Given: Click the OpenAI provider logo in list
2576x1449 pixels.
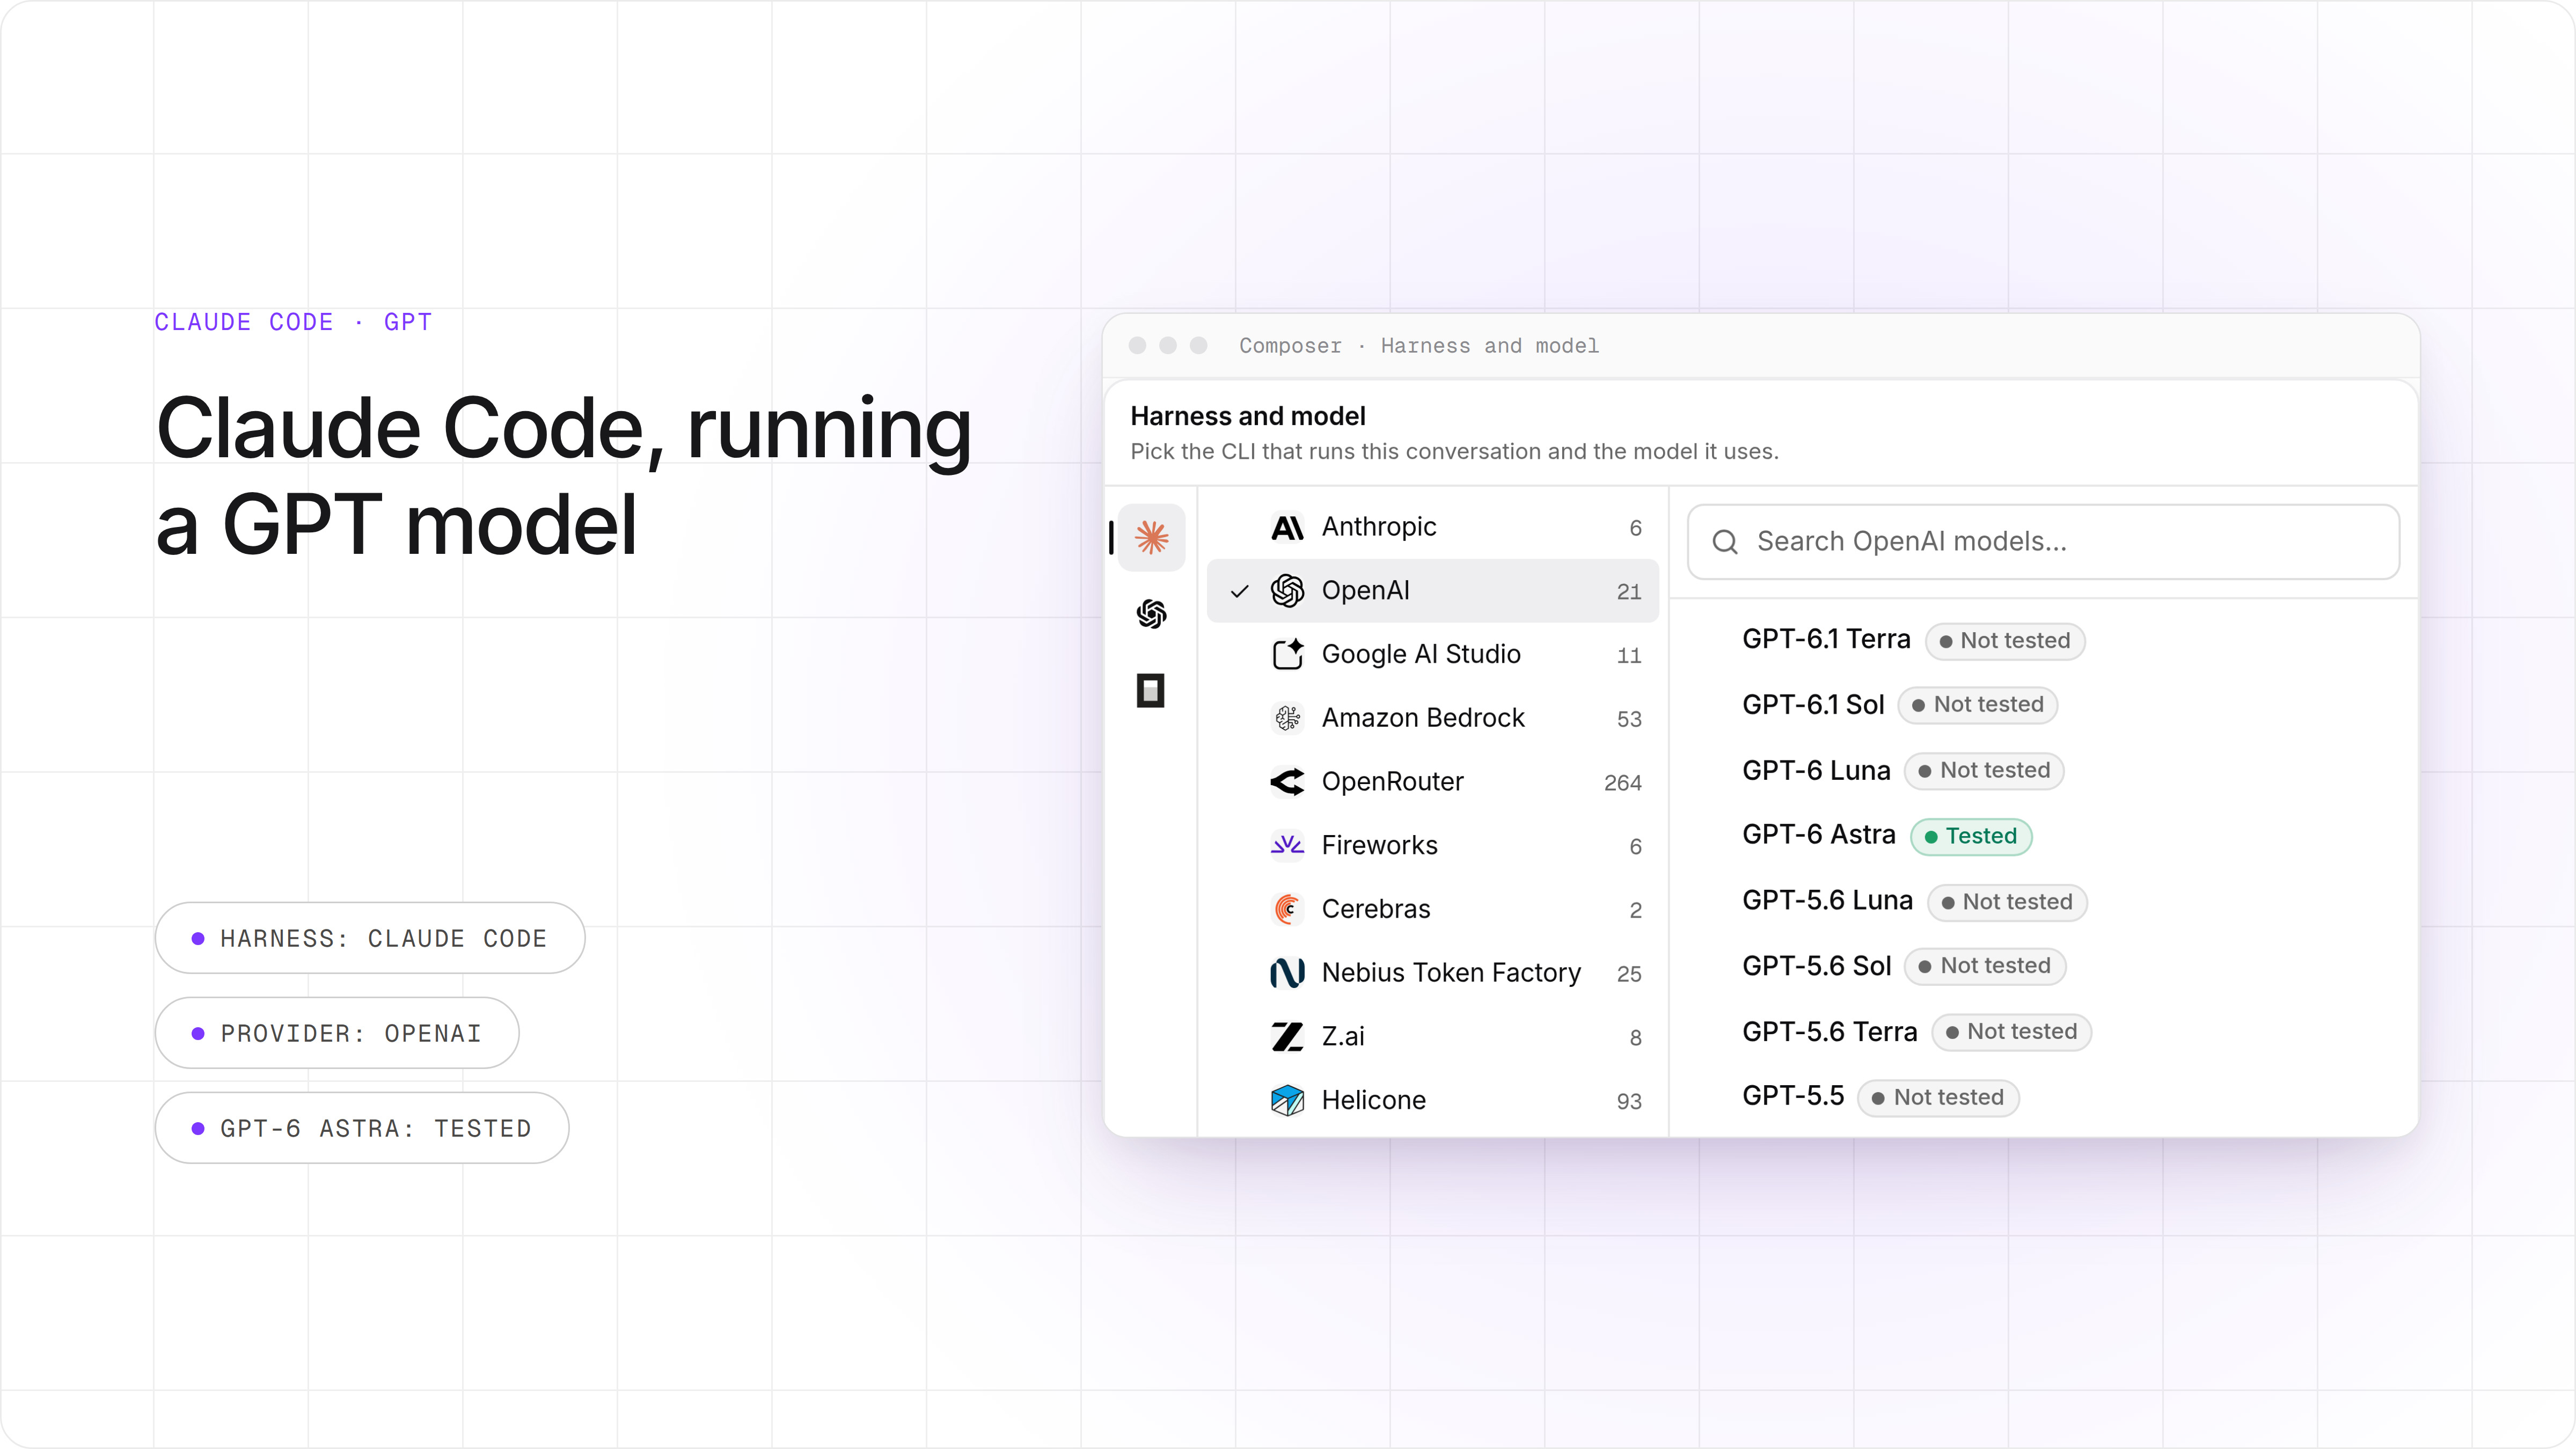Looking at the screenshot, I should (x=1287, y=591).
